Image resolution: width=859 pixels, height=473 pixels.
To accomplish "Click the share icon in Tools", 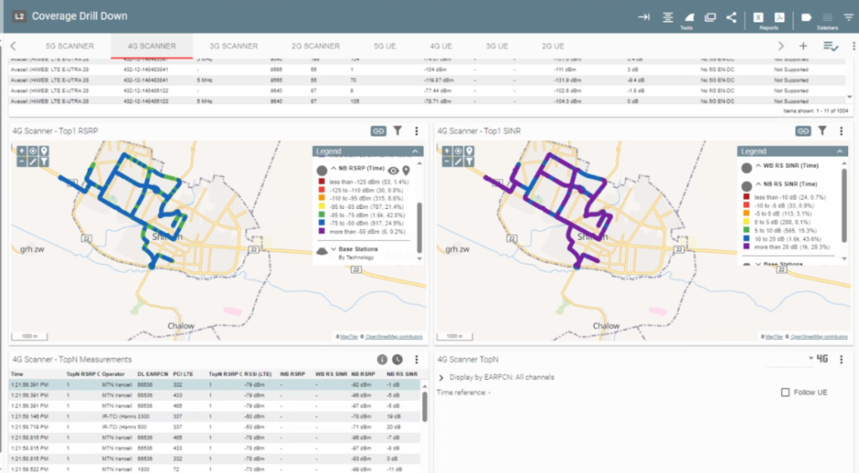I will pos(731,17).
